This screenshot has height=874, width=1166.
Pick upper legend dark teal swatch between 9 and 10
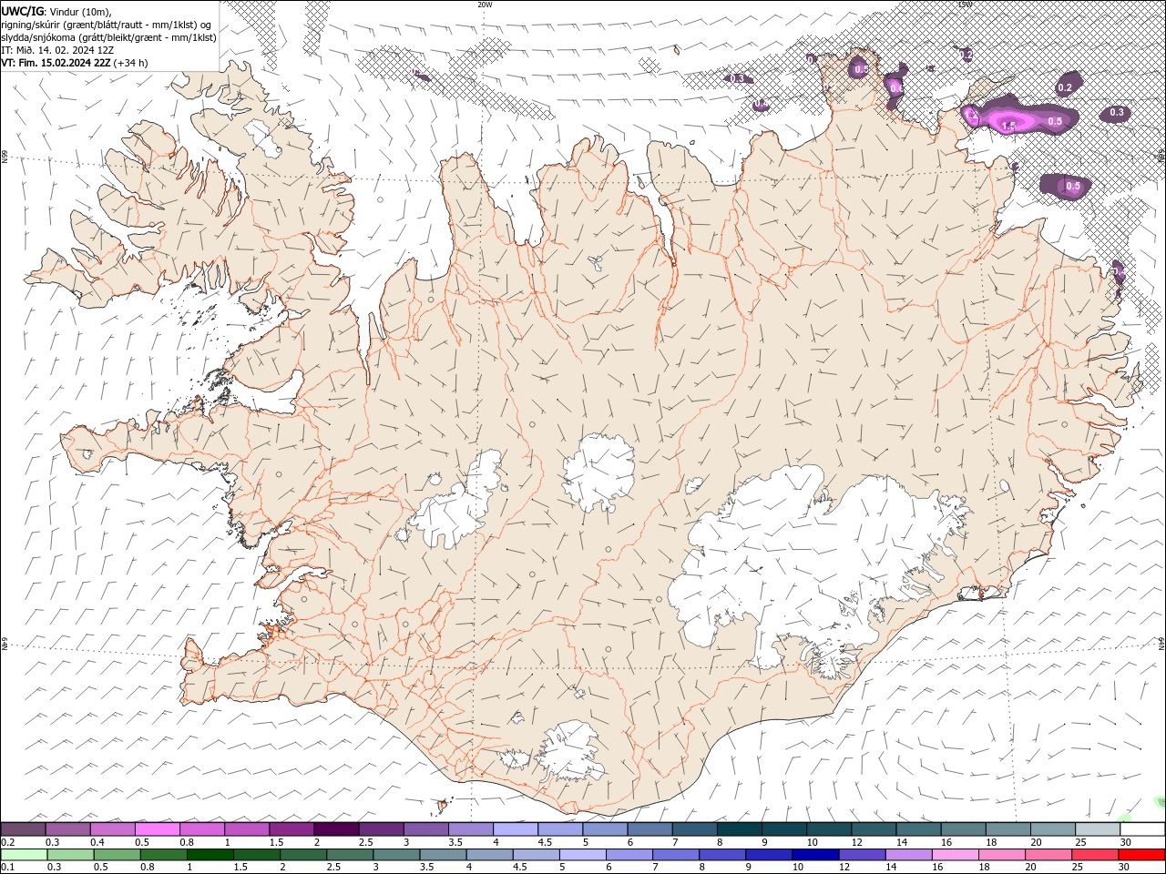pyautogui.click(x=783, y=829)
